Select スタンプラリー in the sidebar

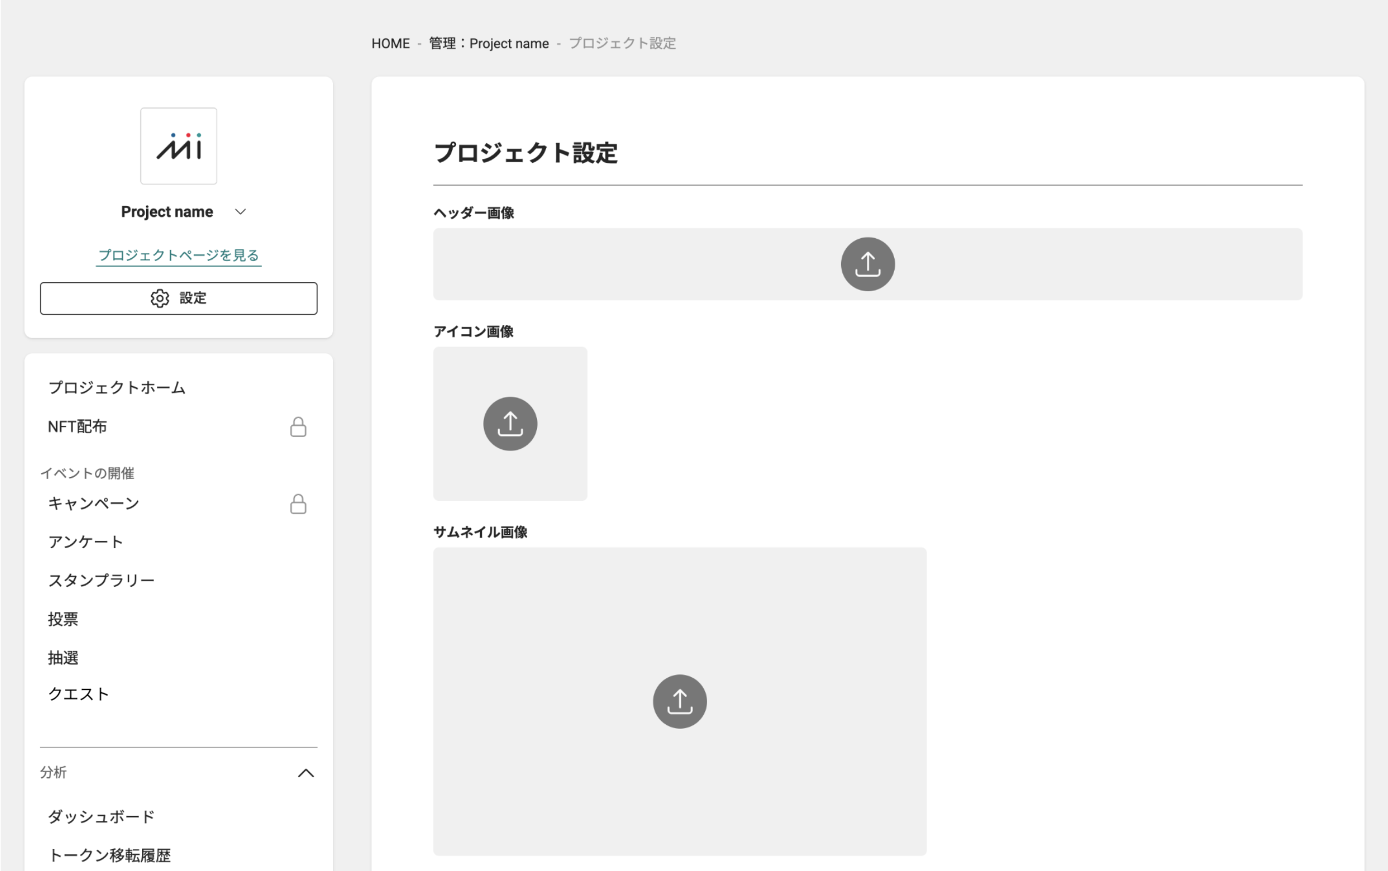[101, 580]
